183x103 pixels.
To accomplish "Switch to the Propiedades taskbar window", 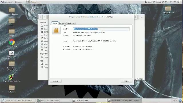I will click(x=124, y=100).
